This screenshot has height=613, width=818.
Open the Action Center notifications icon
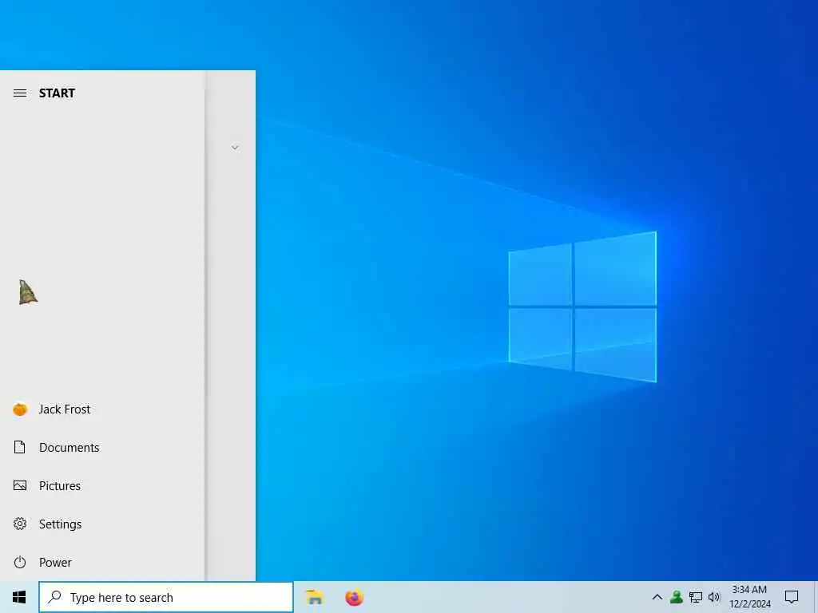pos(792,597)
